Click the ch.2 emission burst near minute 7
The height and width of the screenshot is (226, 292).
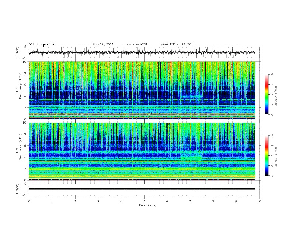coord(191,156)
